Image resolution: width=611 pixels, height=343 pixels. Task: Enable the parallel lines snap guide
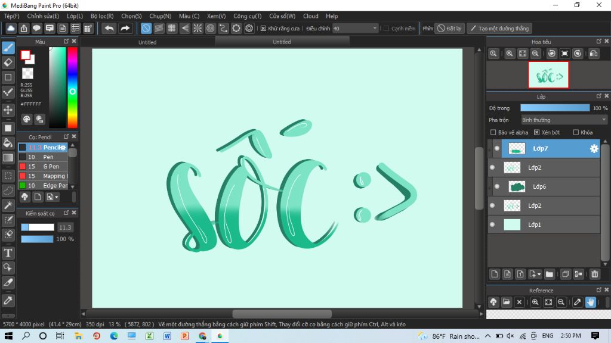click(159, 29)
